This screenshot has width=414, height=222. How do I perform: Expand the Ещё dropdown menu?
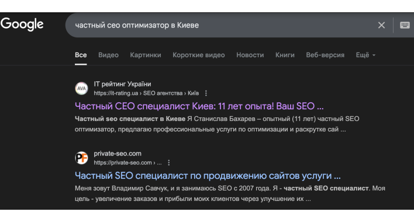[x=365, y=55]
